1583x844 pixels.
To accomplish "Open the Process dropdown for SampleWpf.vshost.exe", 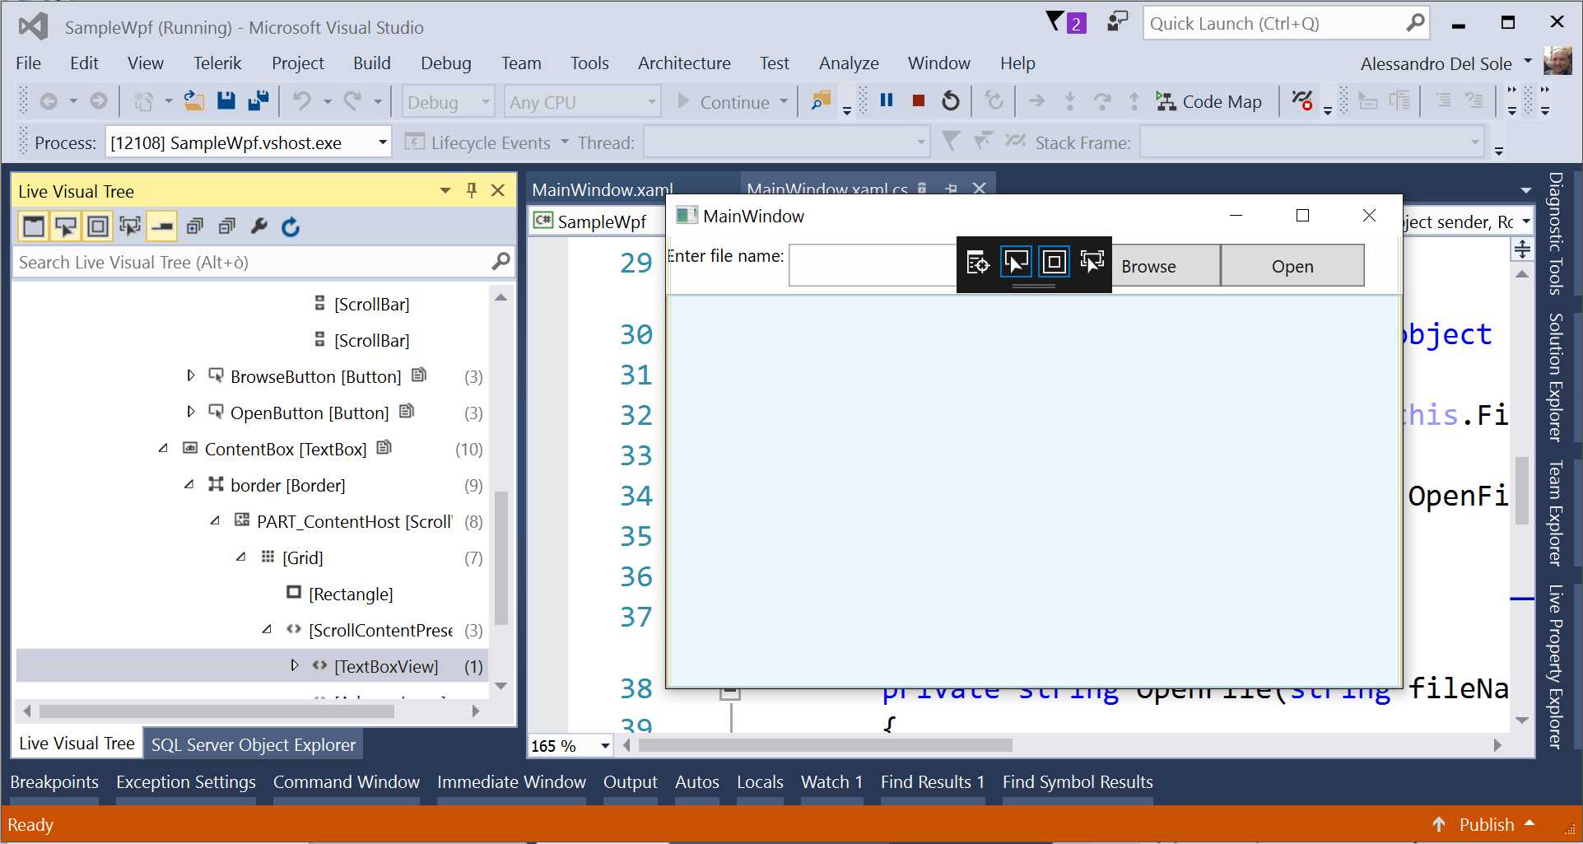I will pos(383,142).
